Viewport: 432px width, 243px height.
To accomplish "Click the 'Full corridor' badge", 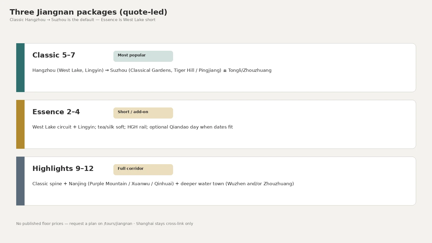I will [x=143, y=170].
